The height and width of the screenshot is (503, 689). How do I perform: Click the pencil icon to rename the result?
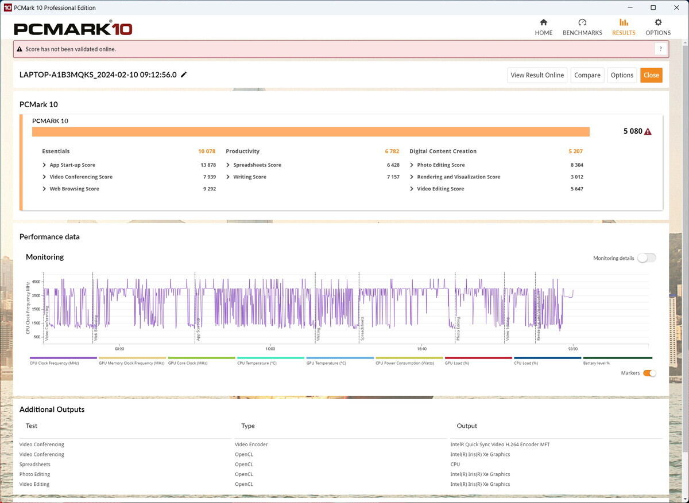(x=184, y=75)
